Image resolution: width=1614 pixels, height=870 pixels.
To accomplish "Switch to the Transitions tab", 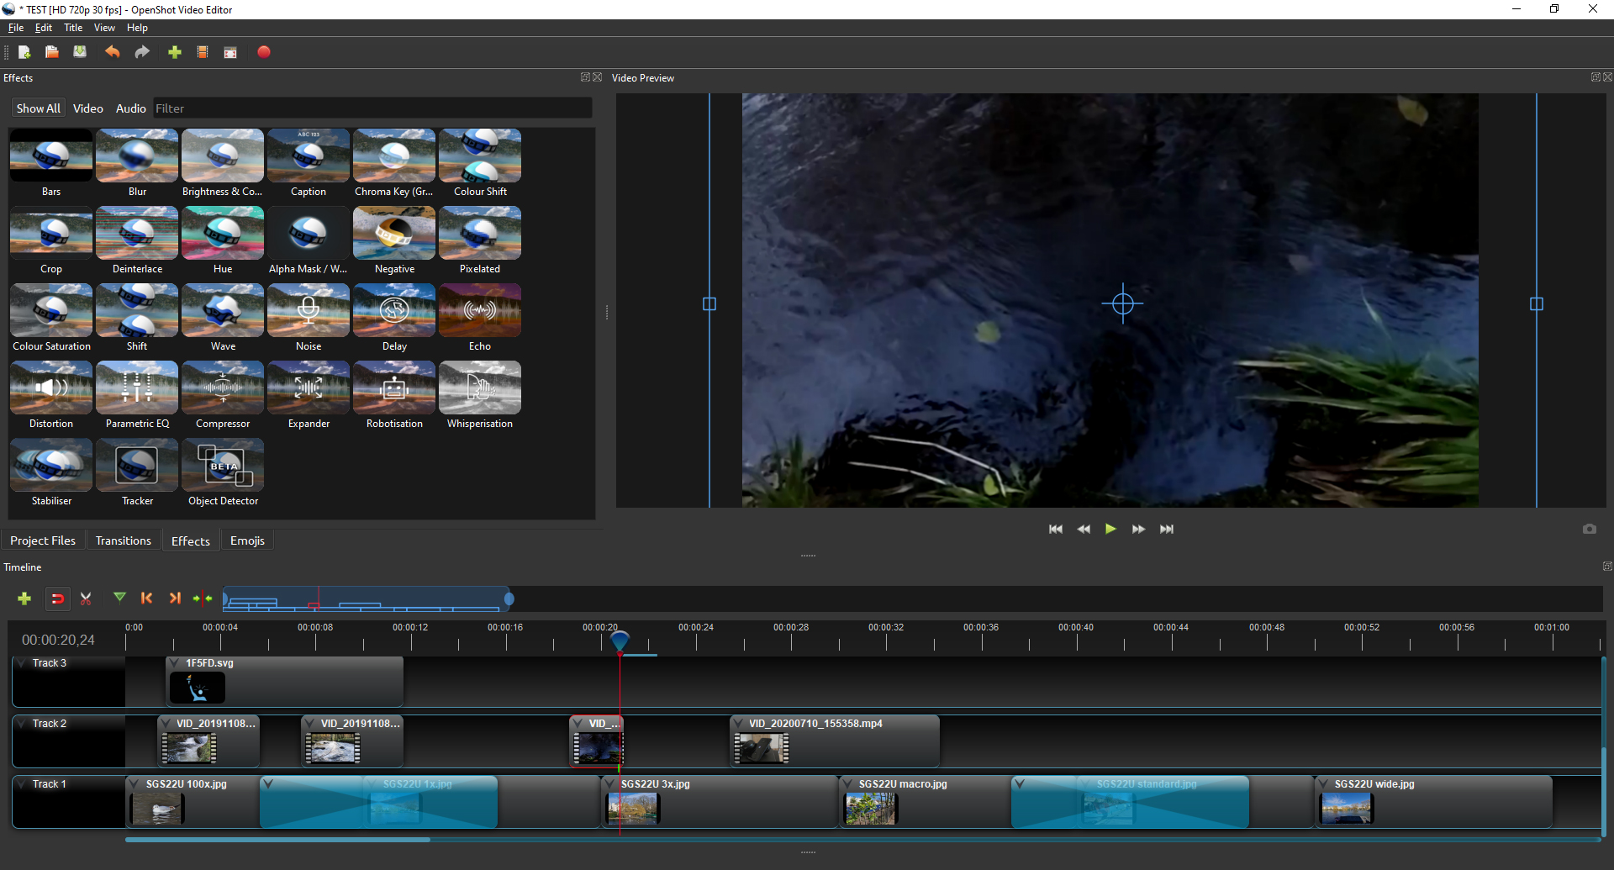I will 123,540.
